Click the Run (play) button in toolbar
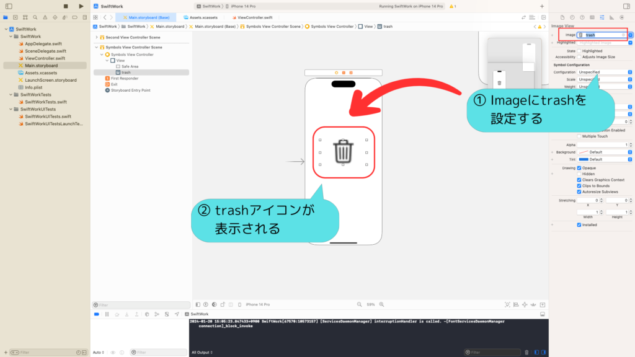635x357 pixels. click(81, 6)
